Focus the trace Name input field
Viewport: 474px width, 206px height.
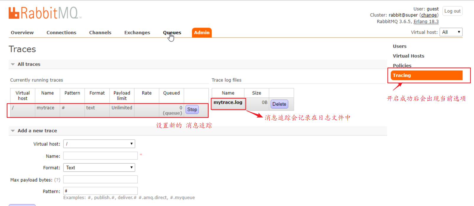click(100, 156)
